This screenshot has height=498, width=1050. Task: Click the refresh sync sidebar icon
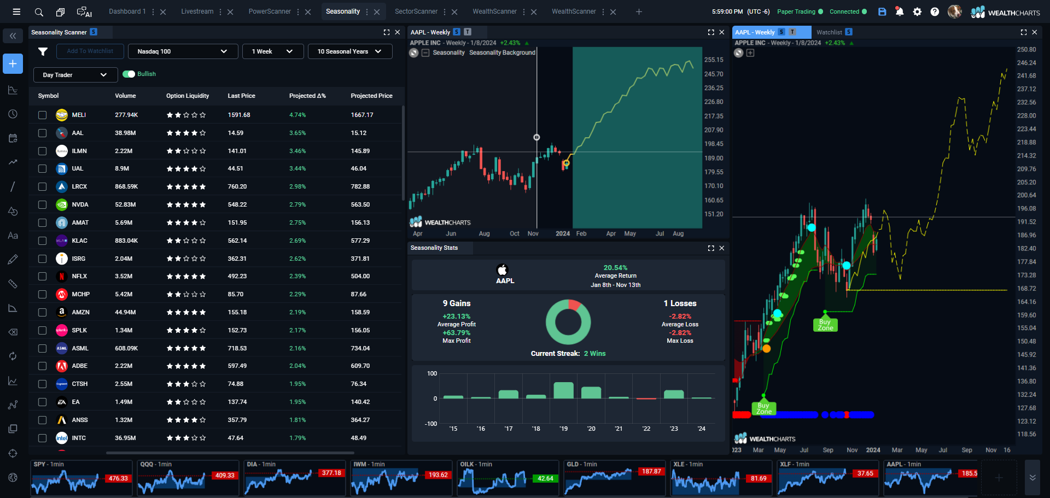13,356
